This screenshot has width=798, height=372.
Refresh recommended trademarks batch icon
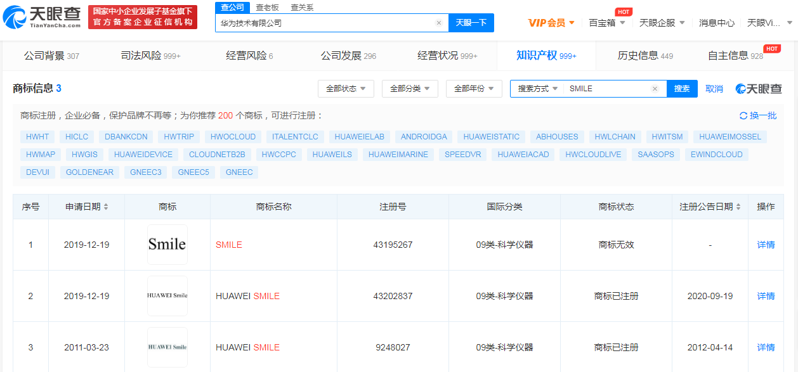(743, 115)
